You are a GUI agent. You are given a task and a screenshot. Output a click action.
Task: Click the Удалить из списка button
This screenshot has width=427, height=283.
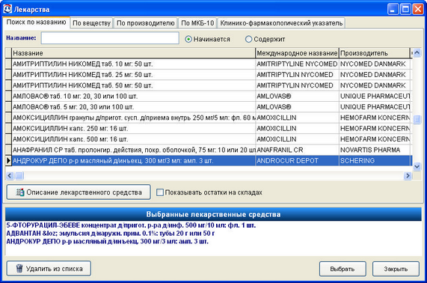[x=49, y=269]
